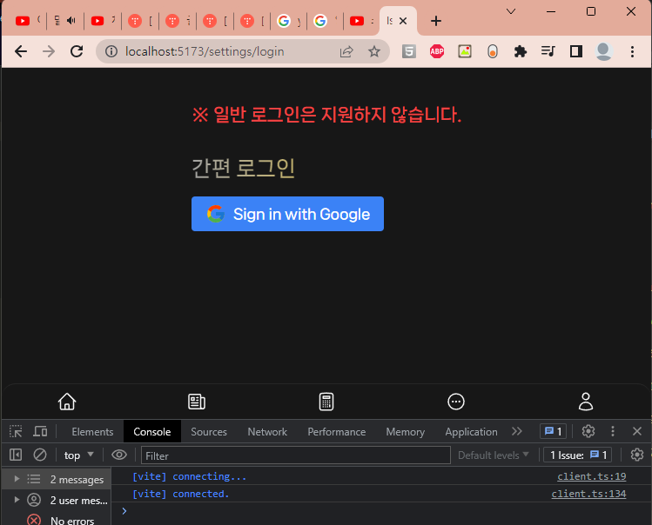This screenshot has width=652, height=525.
Task: Click the browser forward arrow
Action: click(x=49, y=51)
